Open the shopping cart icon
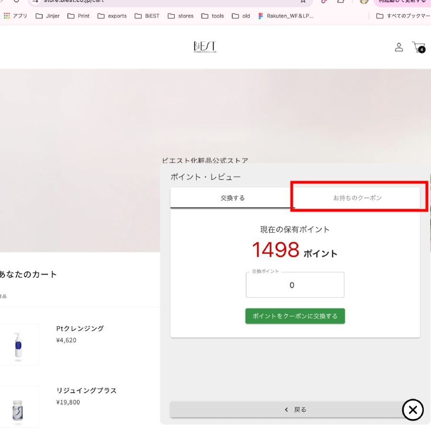 [418, 47]
